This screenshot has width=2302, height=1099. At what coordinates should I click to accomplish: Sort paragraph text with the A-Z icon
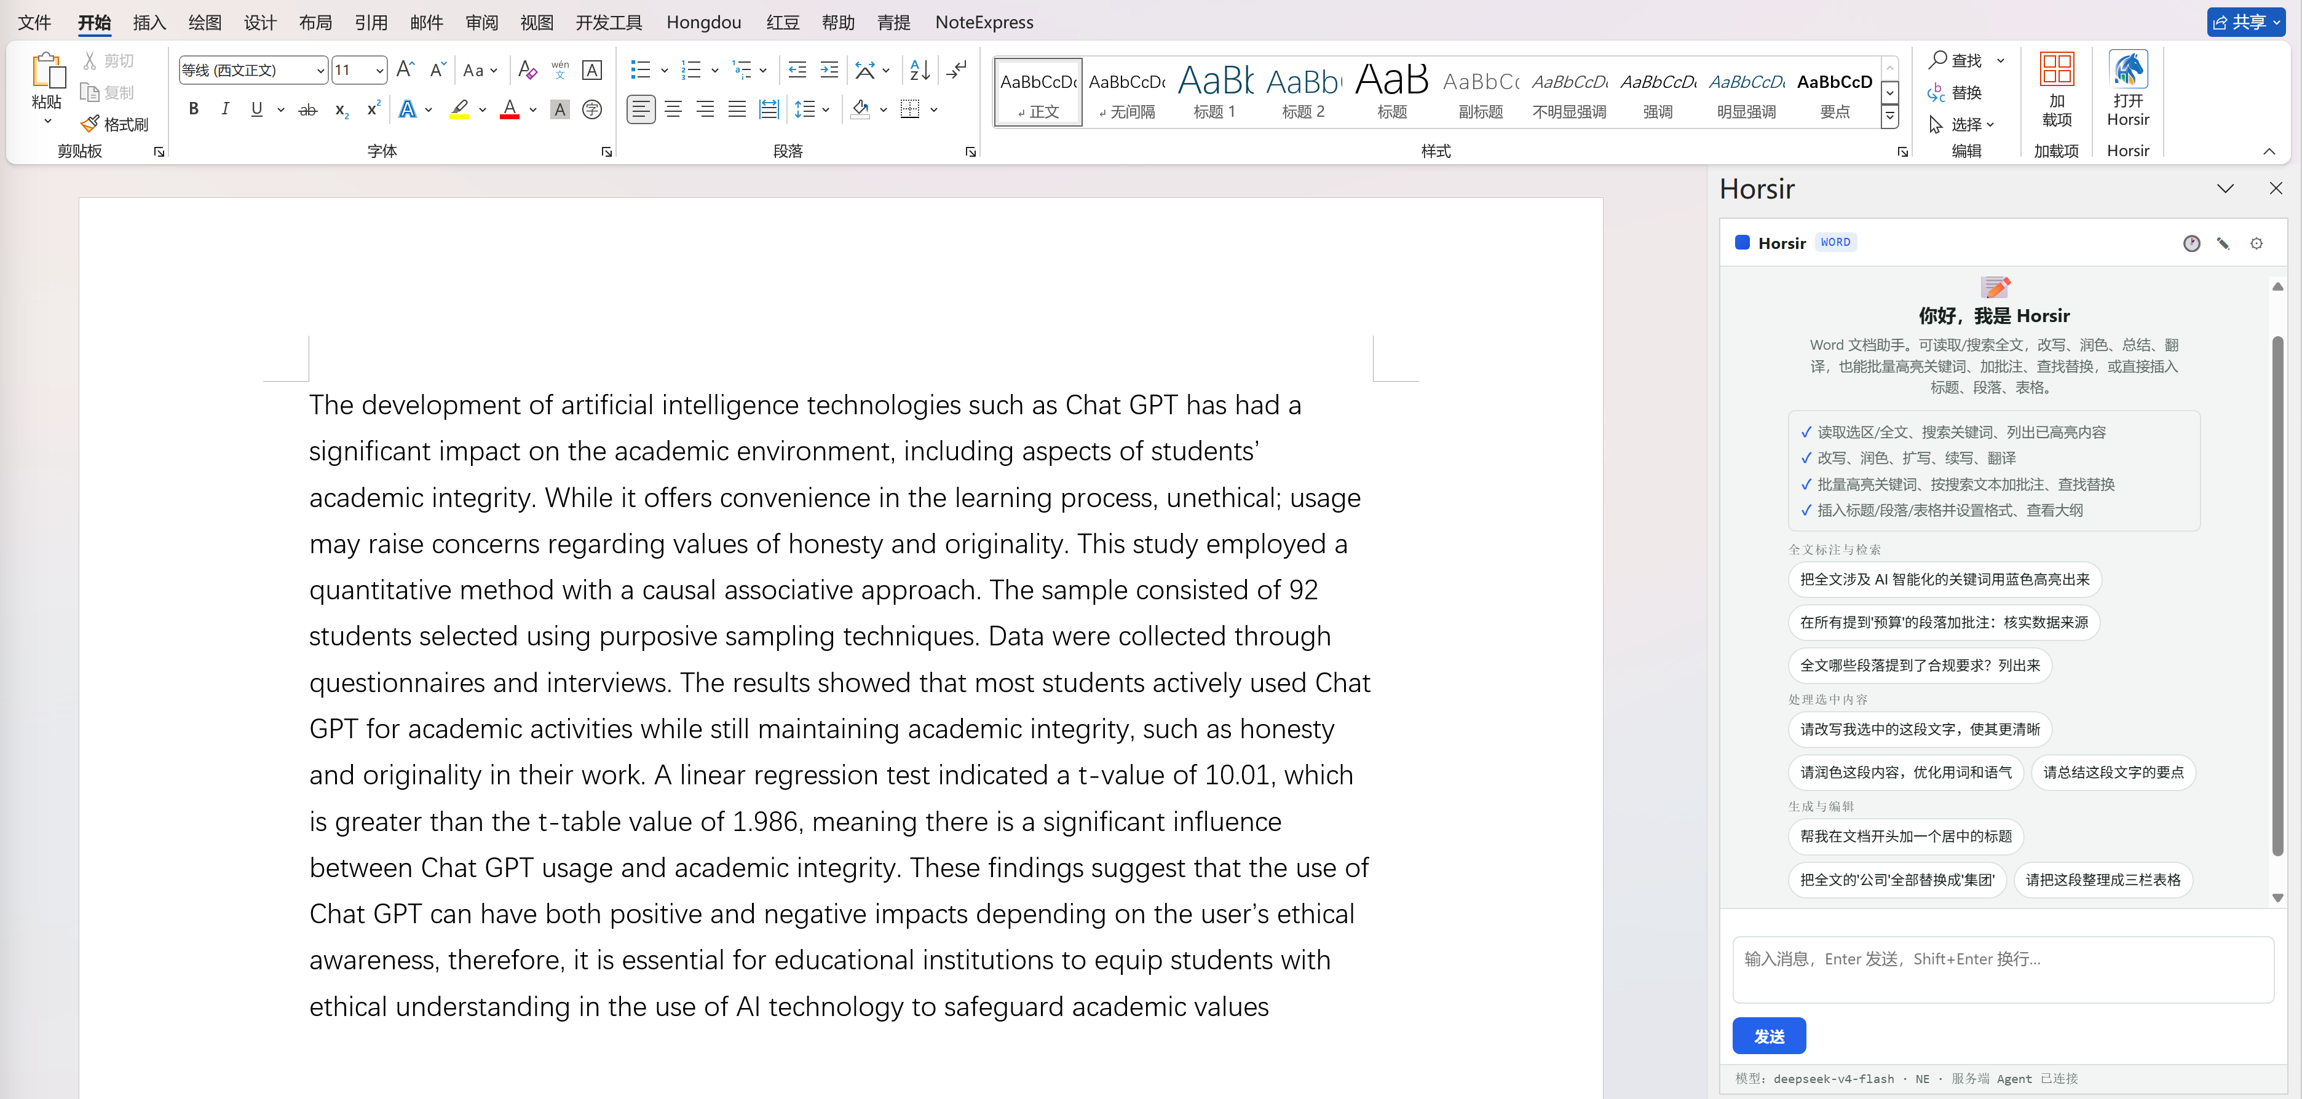coord(920,69)
